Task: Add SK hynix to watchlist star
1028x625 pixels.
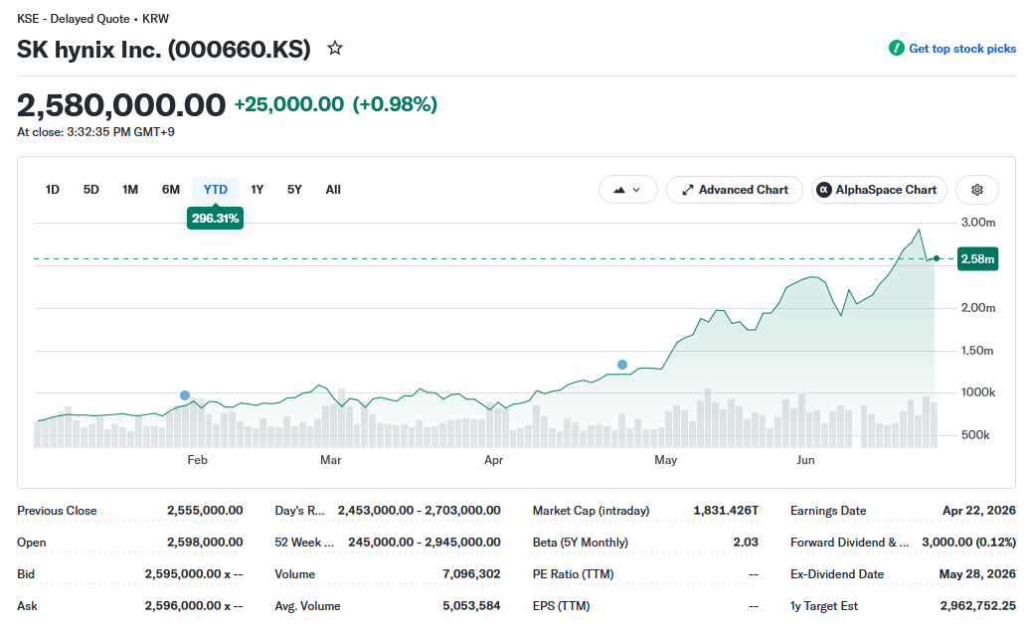Action: (335, 48)
